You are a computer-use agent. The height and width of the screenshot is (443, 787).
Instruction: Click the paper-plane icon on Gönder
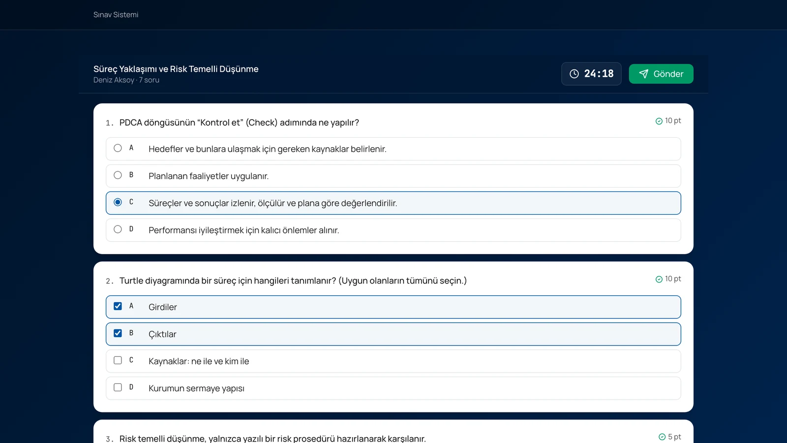click(643, 74)
